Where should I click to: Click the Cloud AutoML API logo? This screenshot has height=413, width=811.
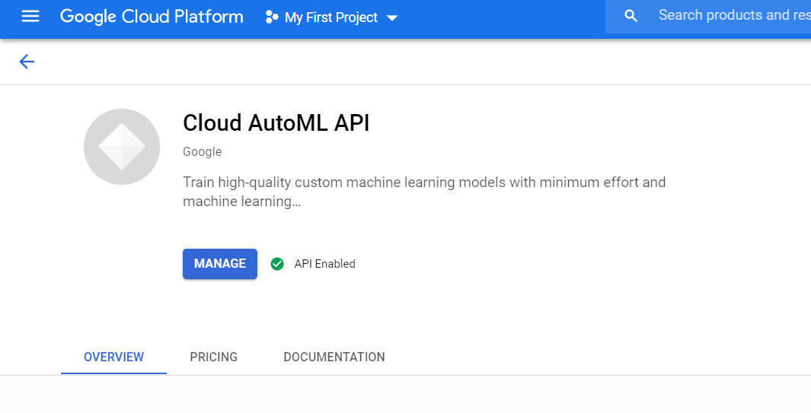coord(122,147)
